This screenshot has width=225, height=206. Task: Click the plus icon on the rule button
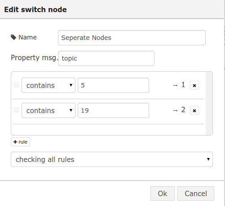pos(15,142)
